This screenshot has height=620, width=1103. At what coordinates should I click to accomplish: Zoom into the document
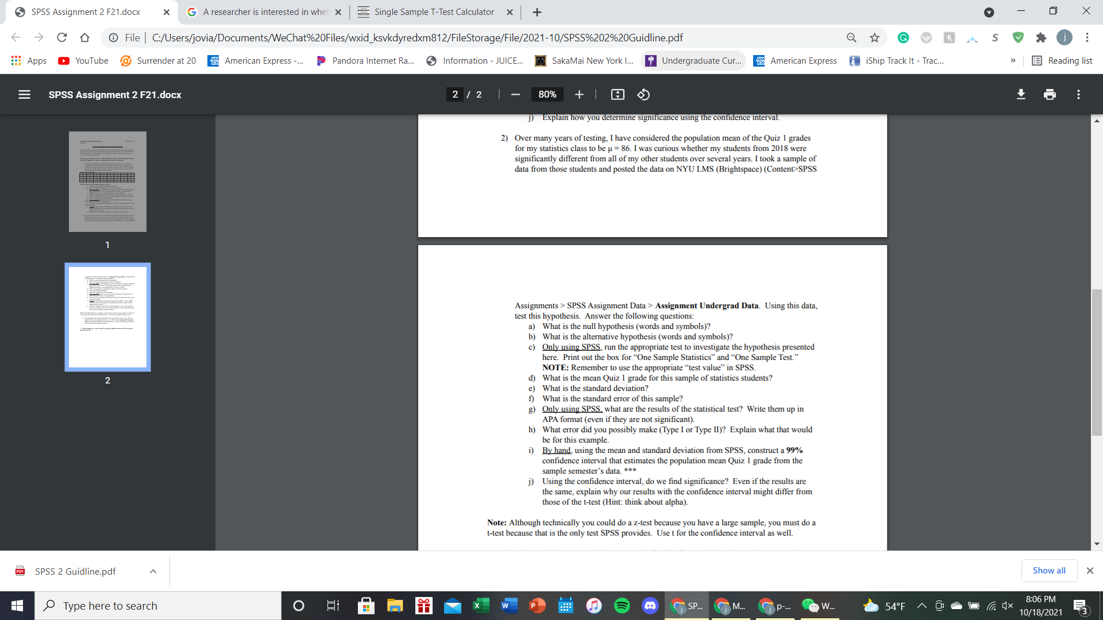[579, 95]
